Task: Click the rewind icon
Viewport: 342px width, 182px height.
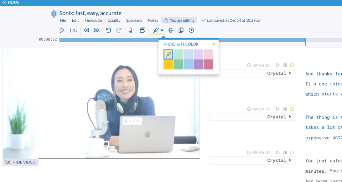Action: (x=86, y=31)
